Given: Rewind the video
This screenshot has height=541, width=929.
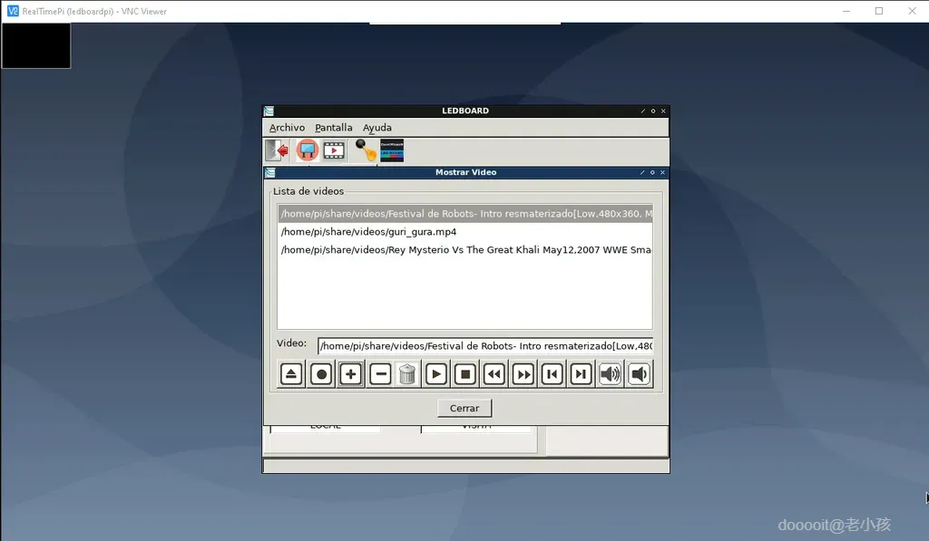Looking at the screenshot, I should pos(494,374).
